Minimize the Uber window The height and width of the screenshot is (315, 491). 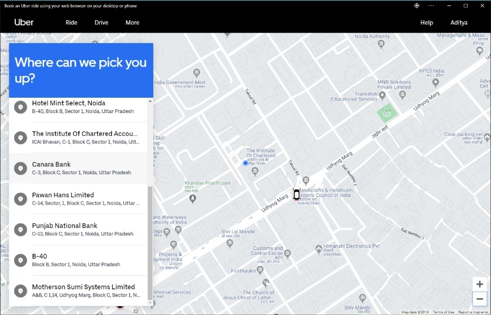coord(449,5)
